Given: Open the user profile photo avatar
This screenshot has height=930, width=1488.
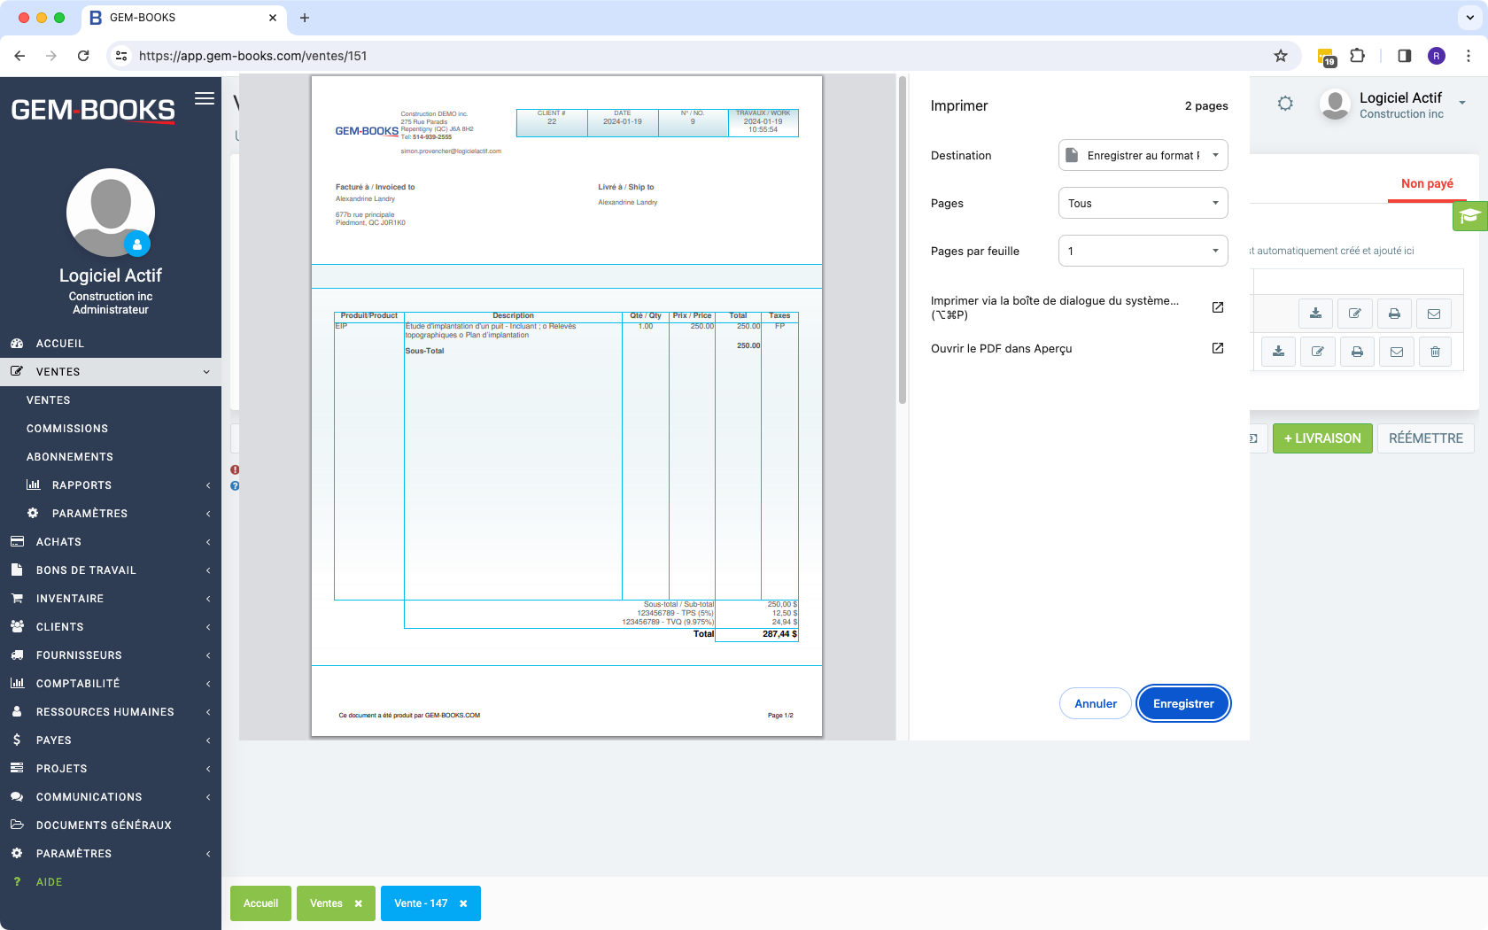Looking at the screenshot, I should click(x=110, y=213).
